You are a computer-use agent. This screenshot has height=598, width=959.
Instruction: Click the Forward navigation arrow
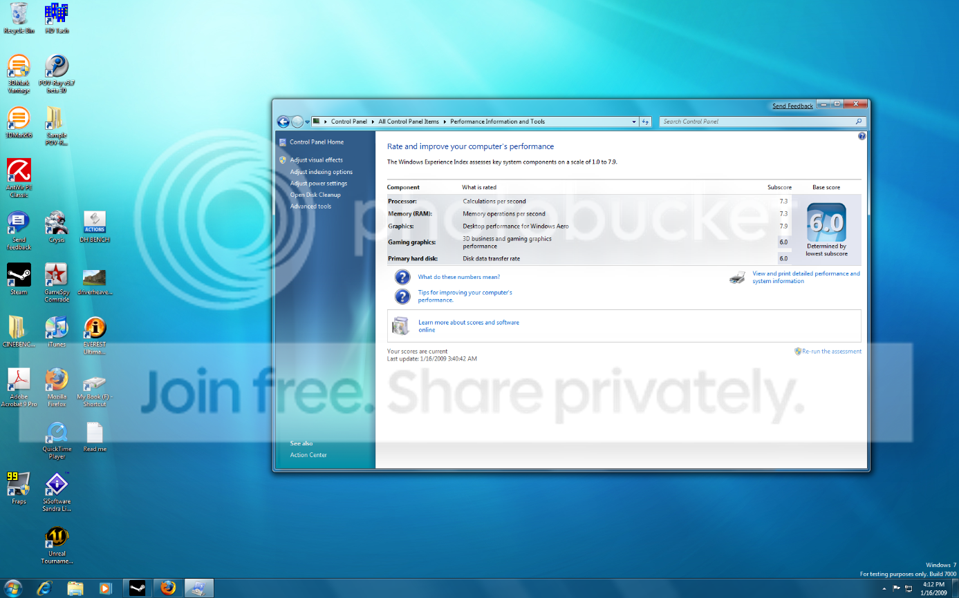[x=297, y=122]
